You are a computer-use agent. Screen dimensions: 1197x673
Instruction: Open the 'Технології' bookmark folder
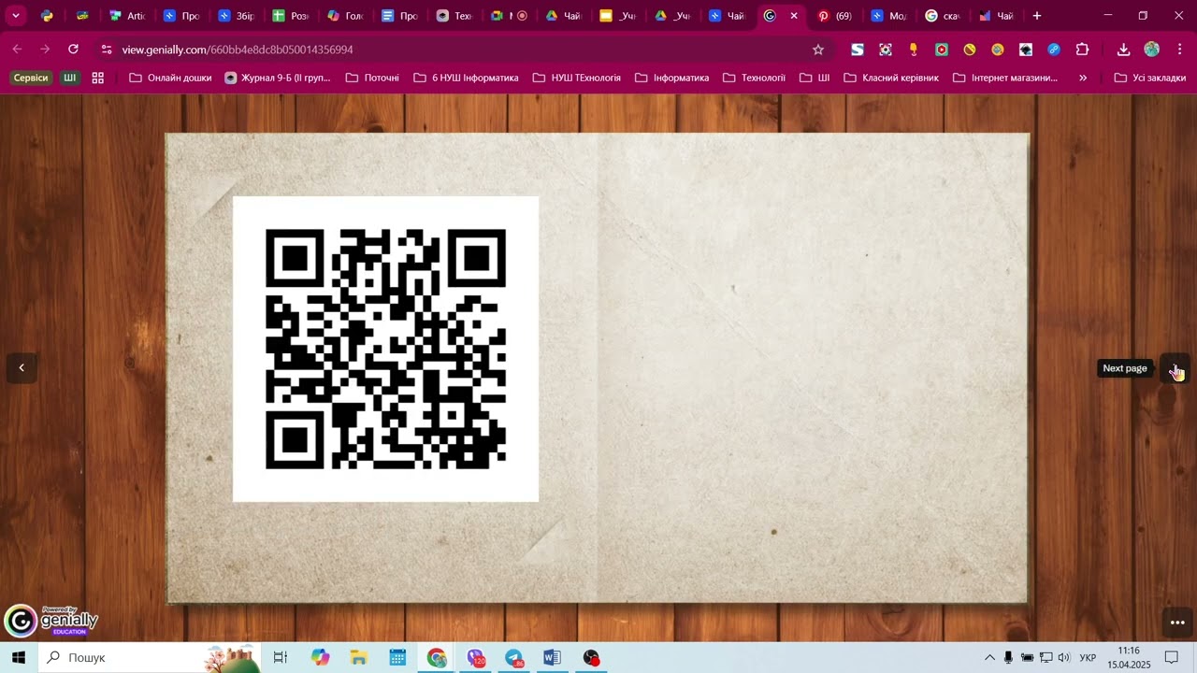point(755,78)
